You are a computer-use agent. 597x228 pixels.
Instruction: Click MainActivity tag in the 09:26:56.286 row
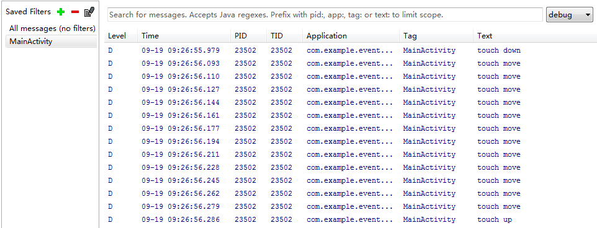pyautogui.click(x=429, y=219)
